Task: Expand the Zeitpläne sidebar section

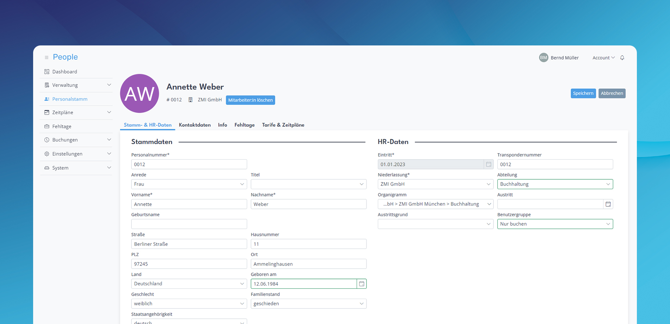Action: 110,112
